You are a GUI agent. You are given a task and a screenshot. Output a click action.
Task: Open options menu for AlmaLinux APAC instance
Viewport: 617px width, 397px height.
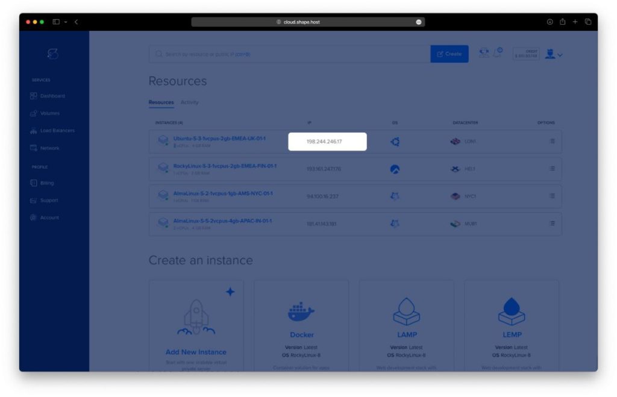coord(552,224)
